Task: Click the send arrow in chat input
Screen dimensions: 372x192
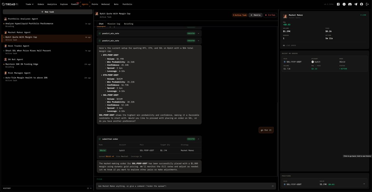Action: point(272,186)
